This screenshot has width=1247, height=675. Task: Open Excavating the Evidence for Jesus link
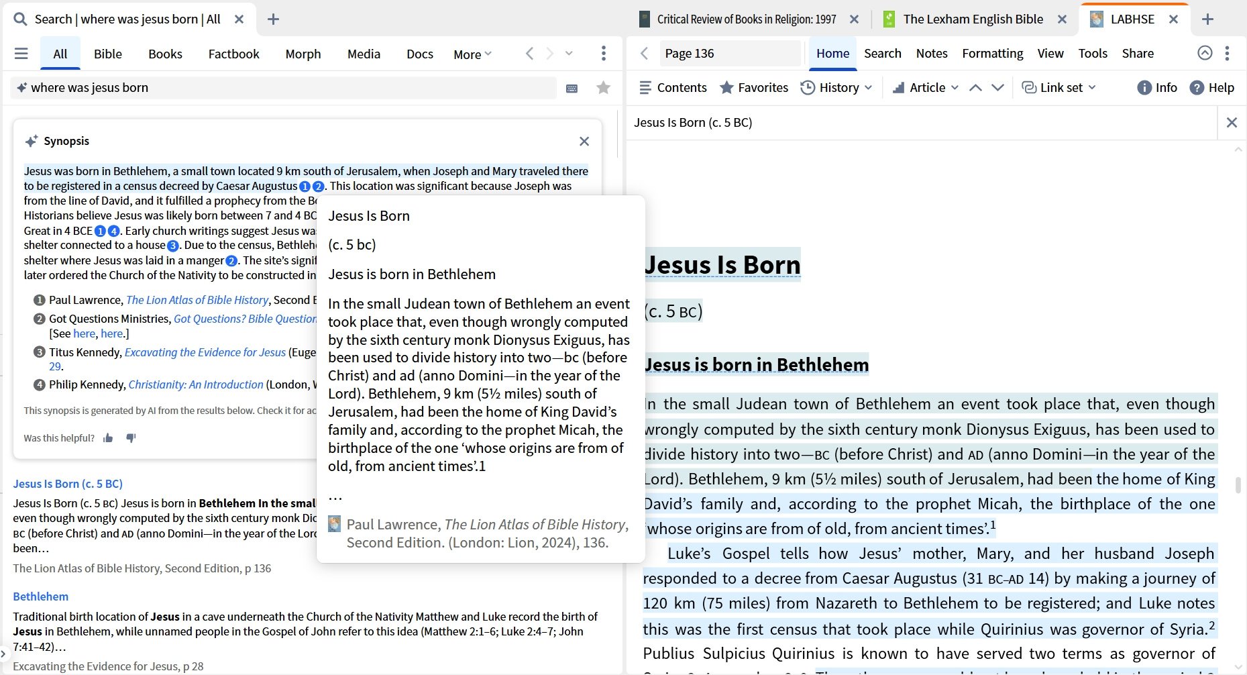coord(205,352)
